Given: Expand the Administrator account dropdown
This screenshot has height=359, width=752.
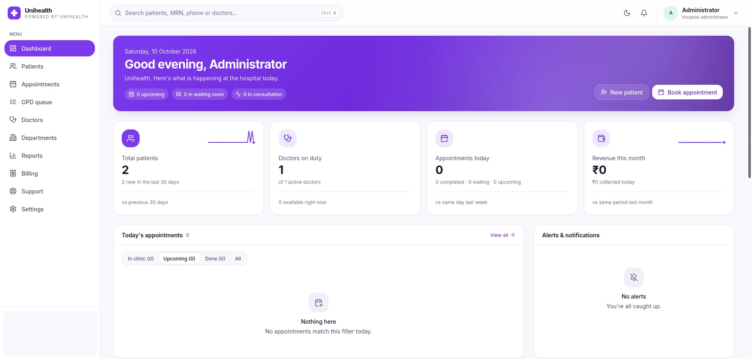Looking at the screenshot, I should point(736,13).
